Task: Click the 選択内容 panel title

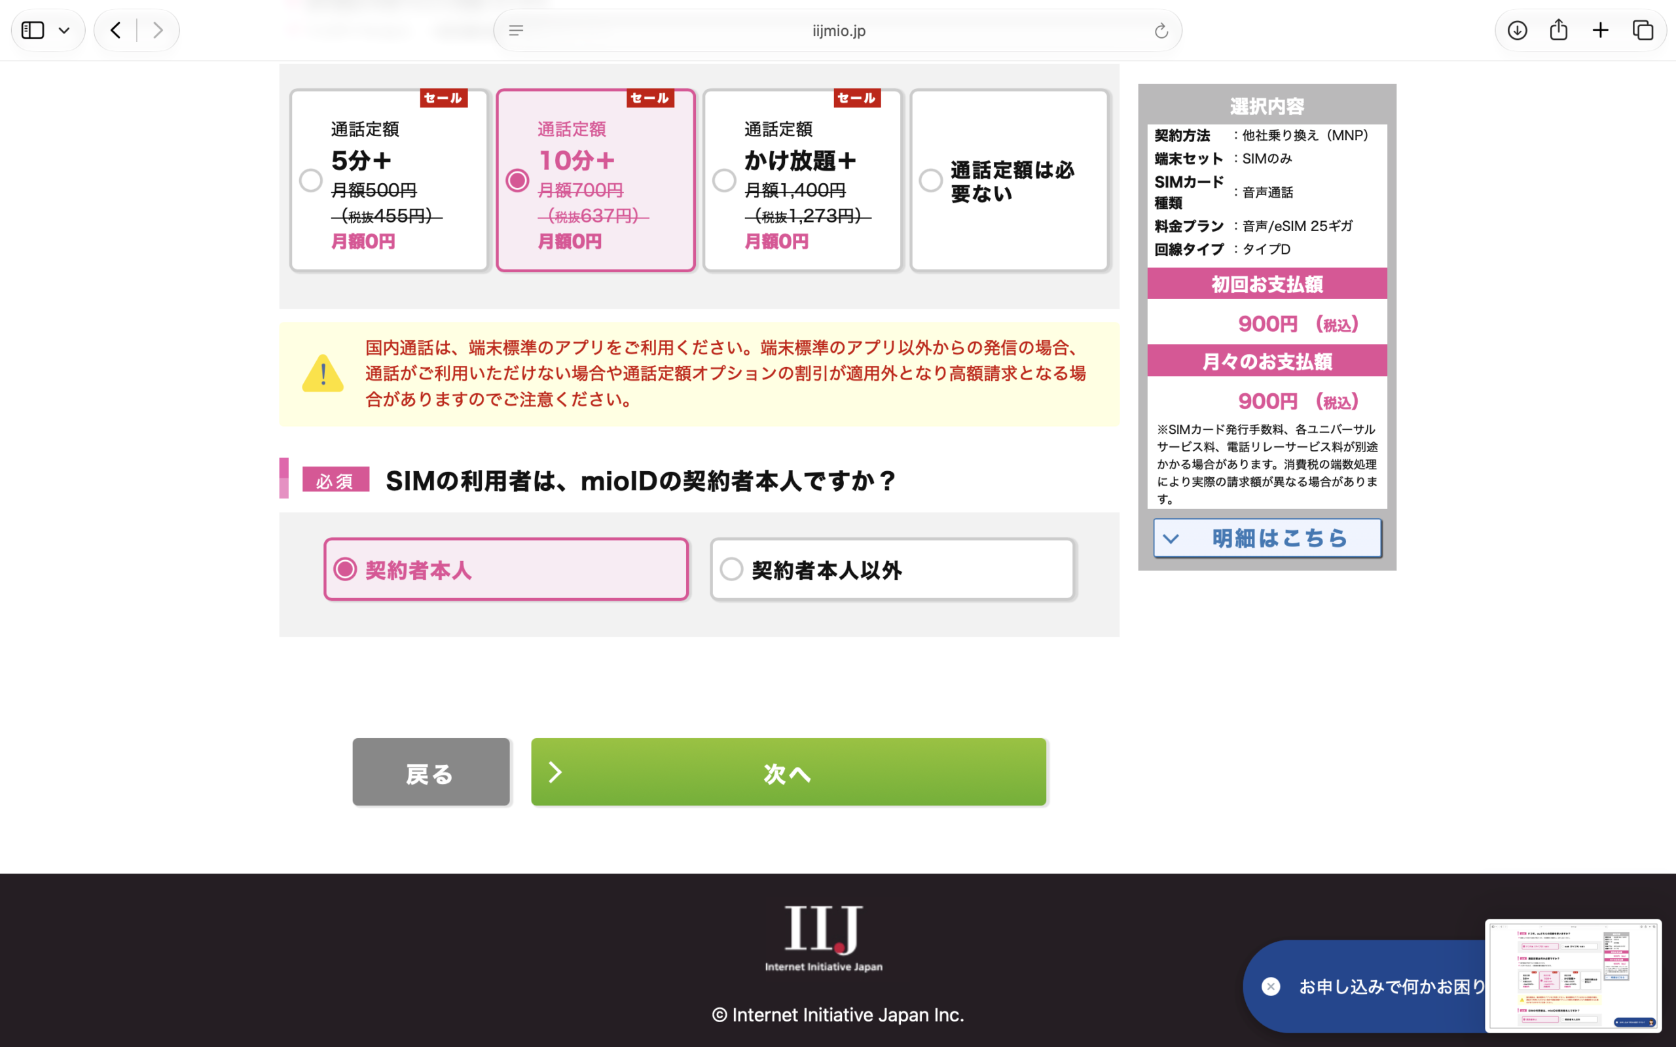Action: [x=1267, y=106]
